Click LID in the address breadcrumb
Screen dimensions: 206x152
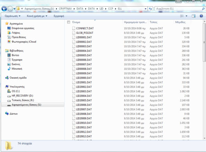[101, 9]
